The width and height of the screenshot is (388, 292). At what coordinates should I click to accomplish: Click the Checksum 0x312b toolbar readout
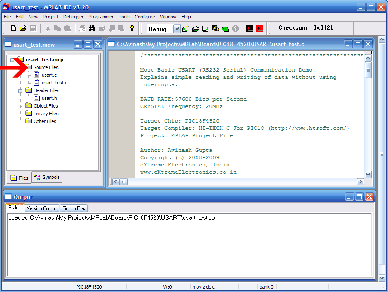(x=306, y=27)
